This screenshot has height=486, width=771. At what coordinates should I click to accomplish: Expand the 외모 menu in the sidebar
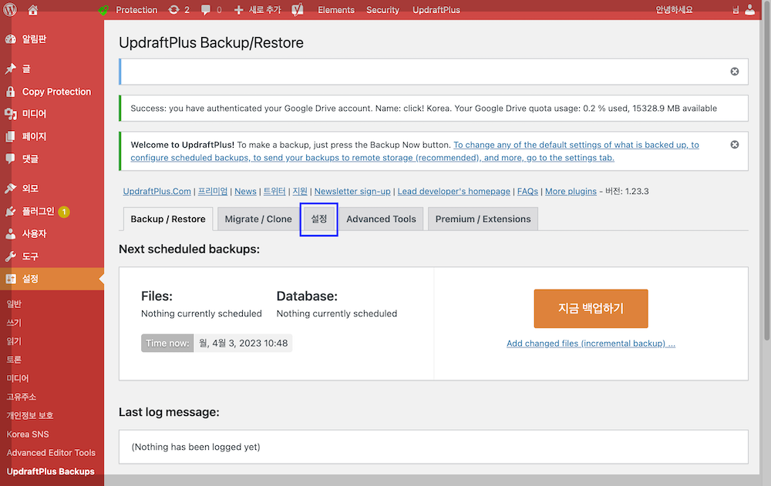click(31, 187)
